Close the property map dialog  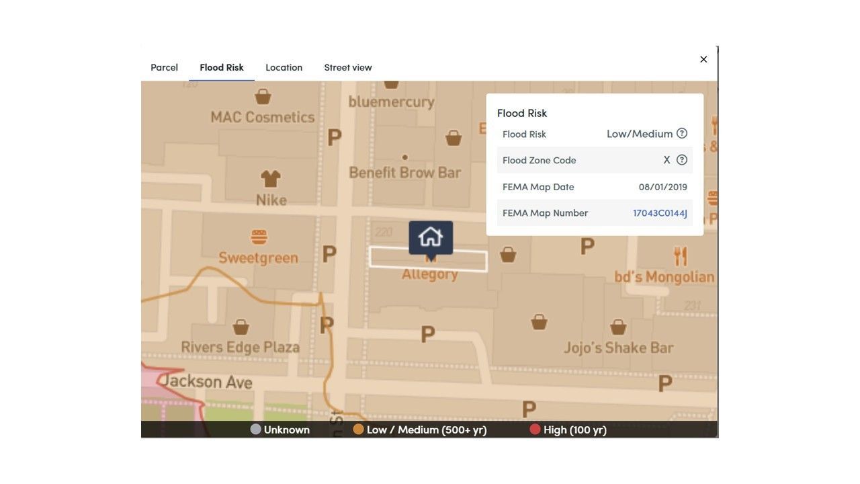coord(703,59)
